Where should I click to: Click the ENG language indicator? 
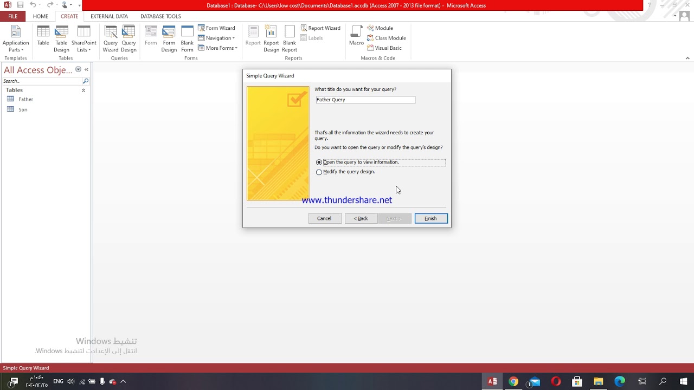pos(58,381)
